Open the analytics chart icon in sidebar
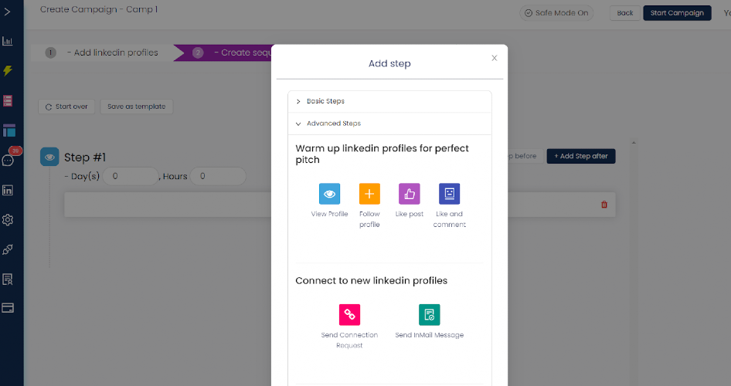The height and width of the screenshot is (386, 731). tap(8, 41)
